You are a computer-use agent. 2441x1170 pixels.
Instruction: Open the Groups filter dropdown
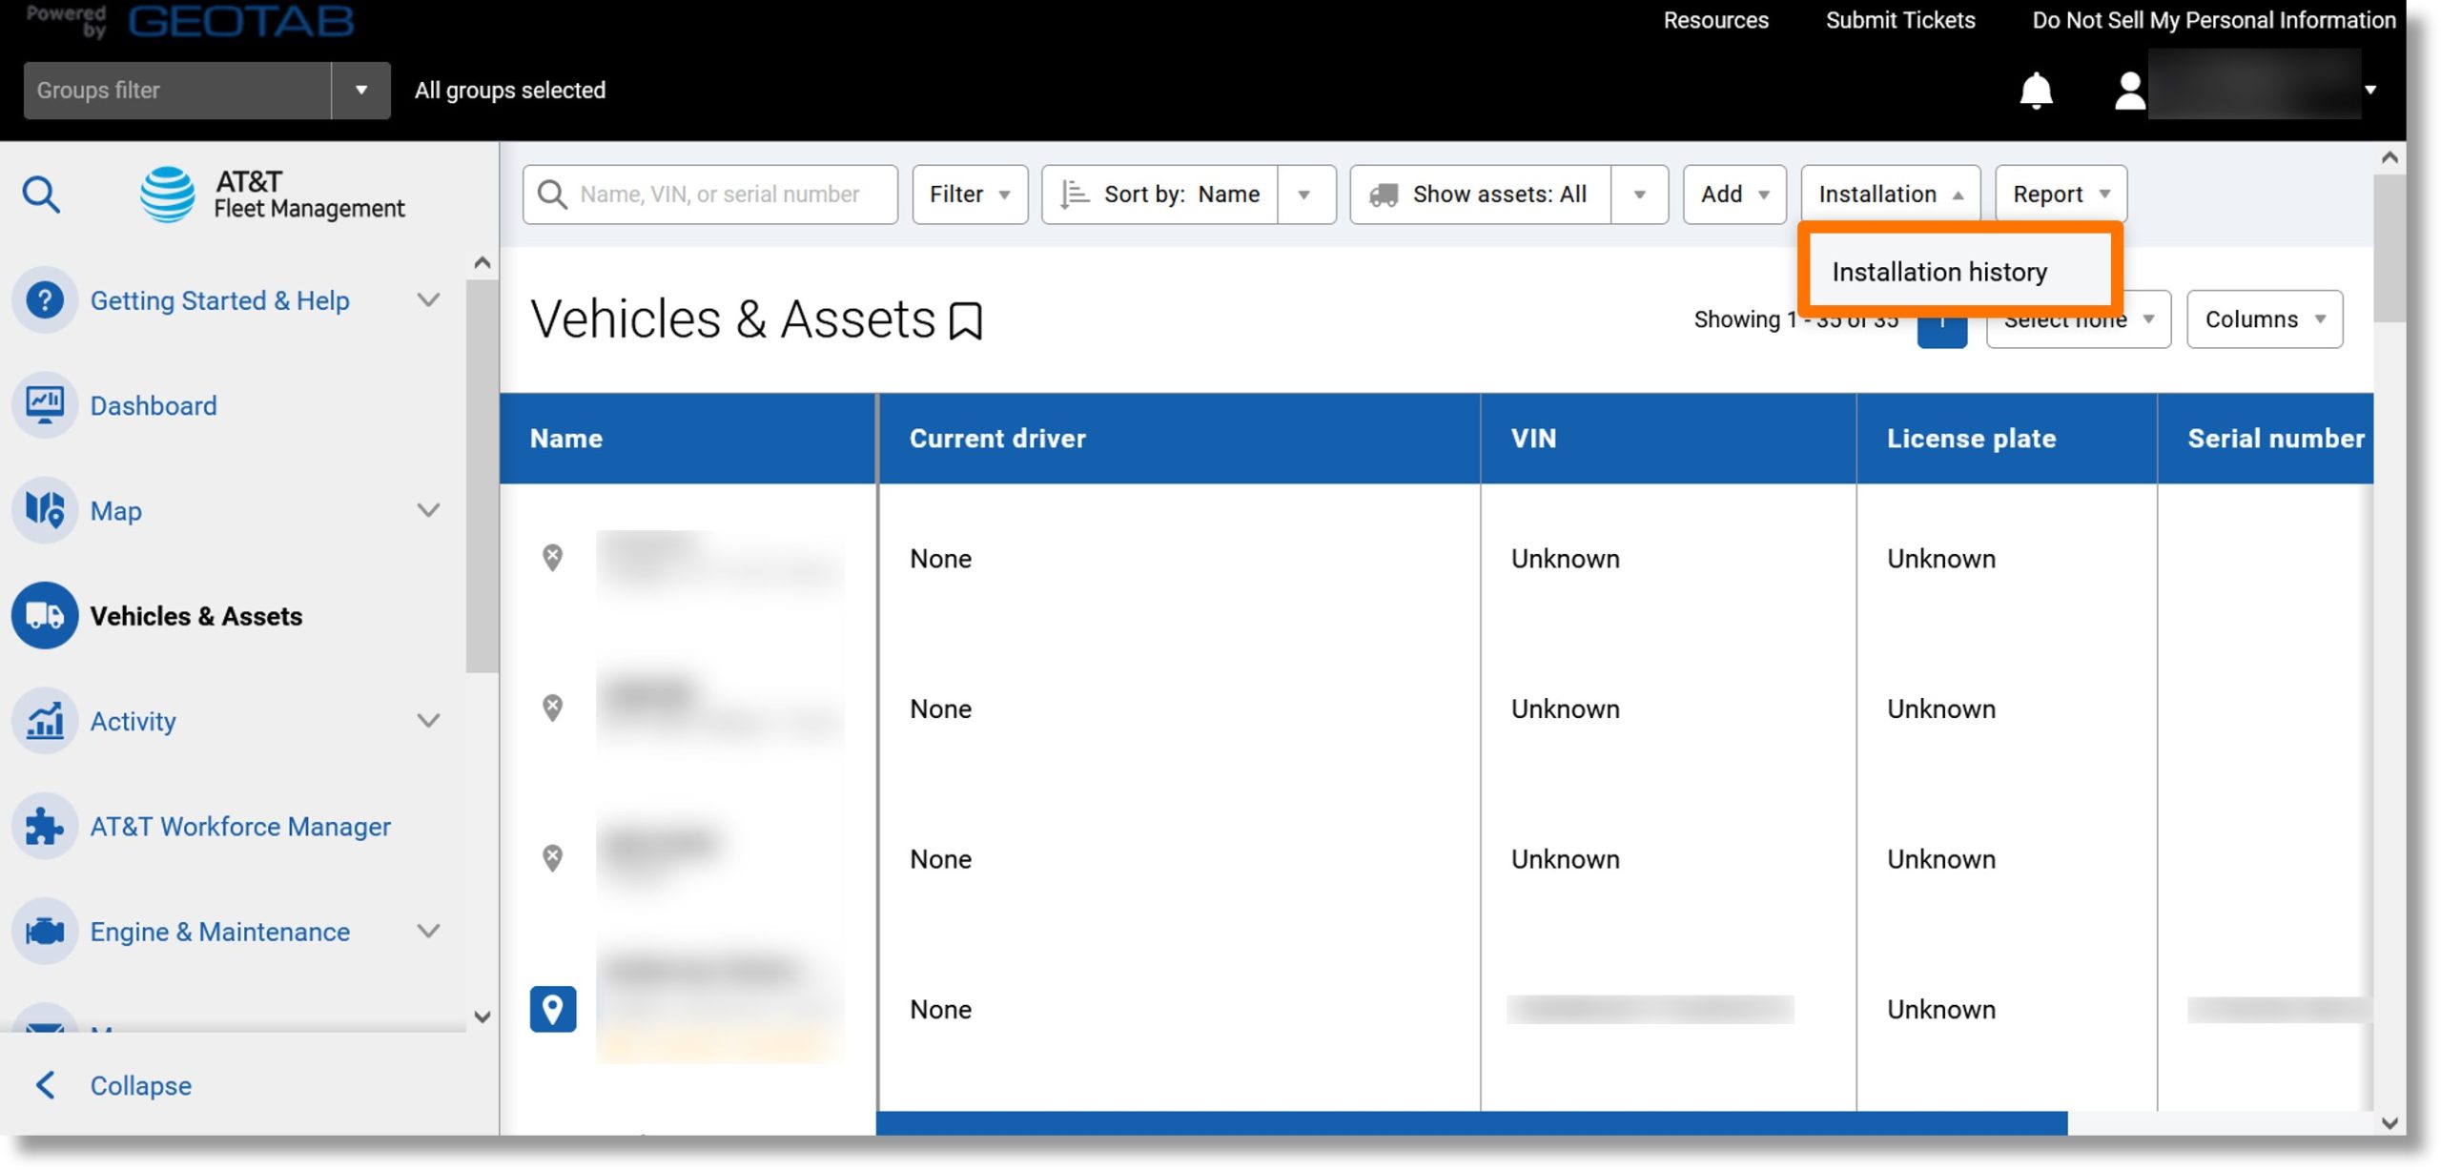(359, 91)
